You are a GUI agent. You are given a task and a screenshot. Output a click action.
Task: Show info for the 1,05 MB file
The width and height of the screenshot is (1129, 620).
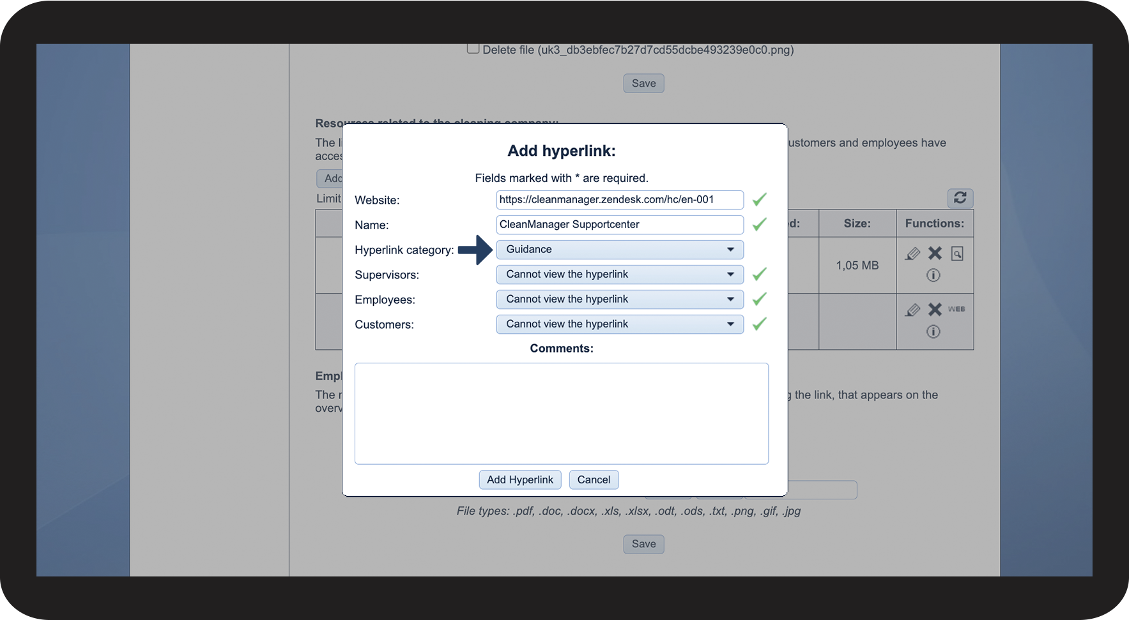tap(933, 275)
